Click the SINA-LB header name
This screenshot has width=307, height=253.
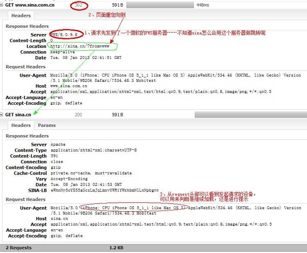(x=37, y=190)
